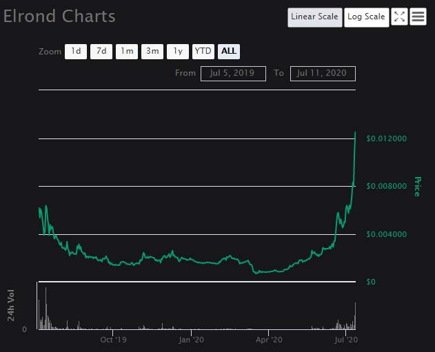Select YTD zoom range

(x=203, y=52)
